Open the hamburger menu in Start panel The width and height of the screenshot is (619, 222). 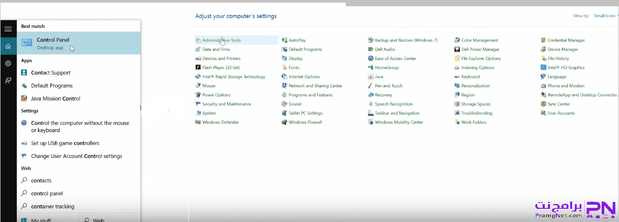tap(8, 29)
